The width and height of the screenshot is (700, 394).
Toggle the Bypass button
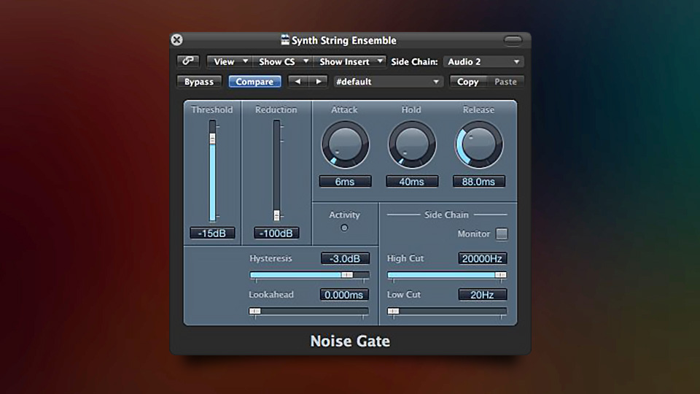pos(199,82)
